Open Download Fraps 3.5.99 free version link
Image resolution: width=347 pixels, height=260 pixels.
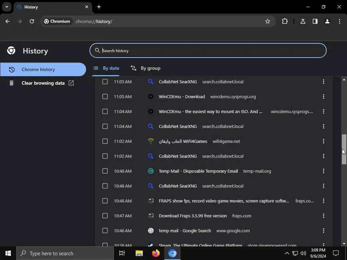(193, 216)
